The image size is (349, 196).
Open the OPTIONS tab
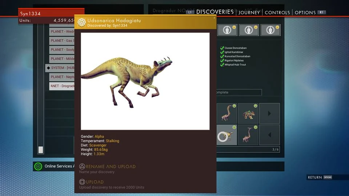click(x=305, y=13)
